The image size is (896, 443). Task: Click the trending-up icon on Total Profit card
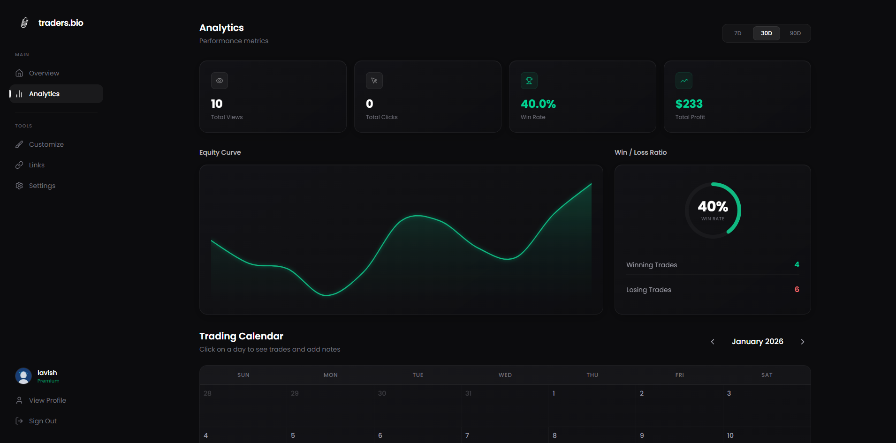tap(683, 81)
